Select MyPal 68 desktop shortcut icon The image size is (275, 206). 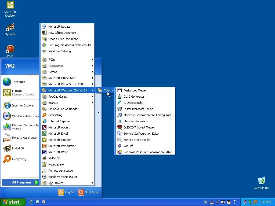[x=10, y=27]
